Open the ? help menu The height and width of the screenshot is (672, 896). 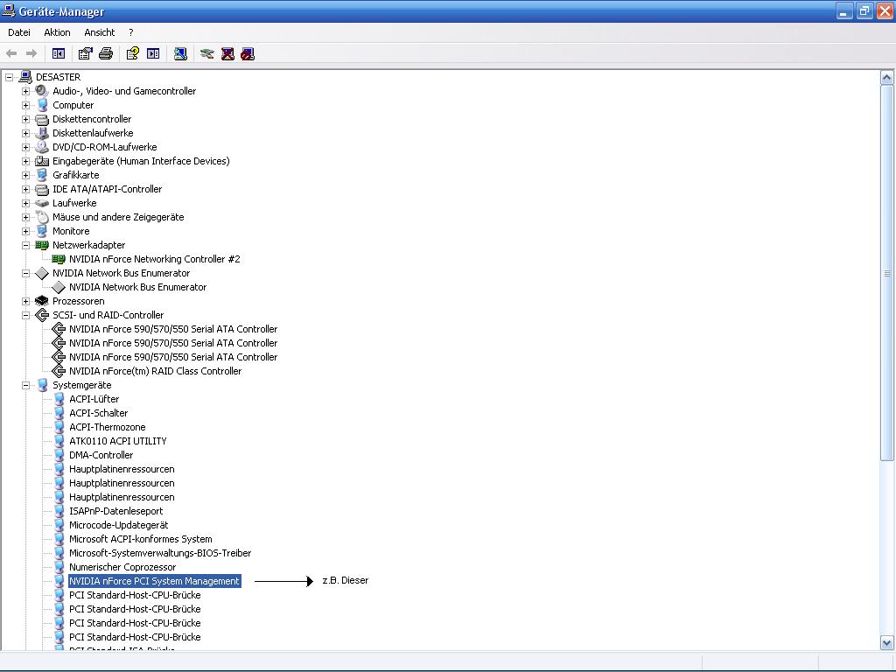coord(131,32)
